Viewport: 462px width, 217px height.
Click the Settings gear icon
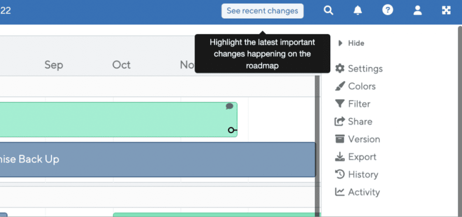click(x=340, y=69)
